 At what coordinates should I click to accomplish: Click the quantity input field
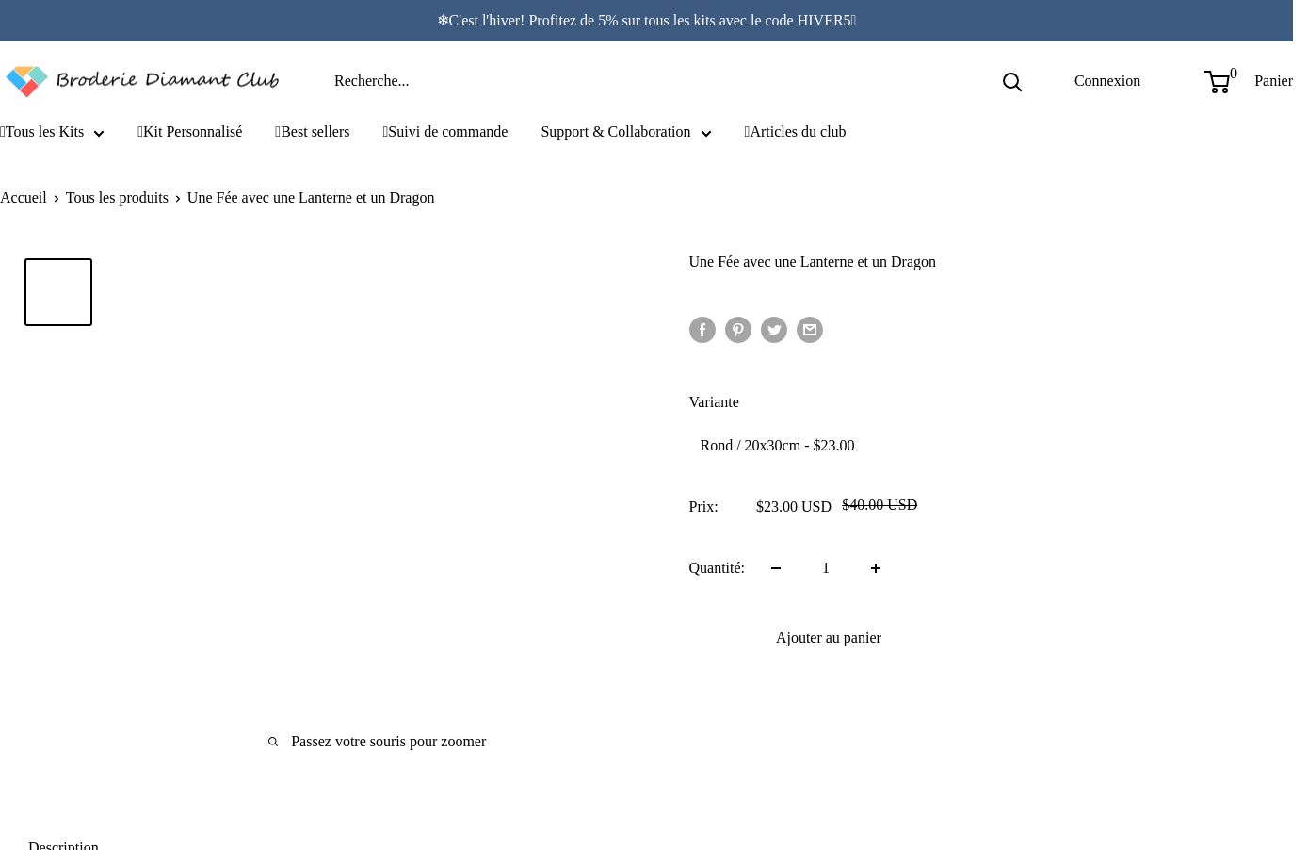click(x=826, y=568)
